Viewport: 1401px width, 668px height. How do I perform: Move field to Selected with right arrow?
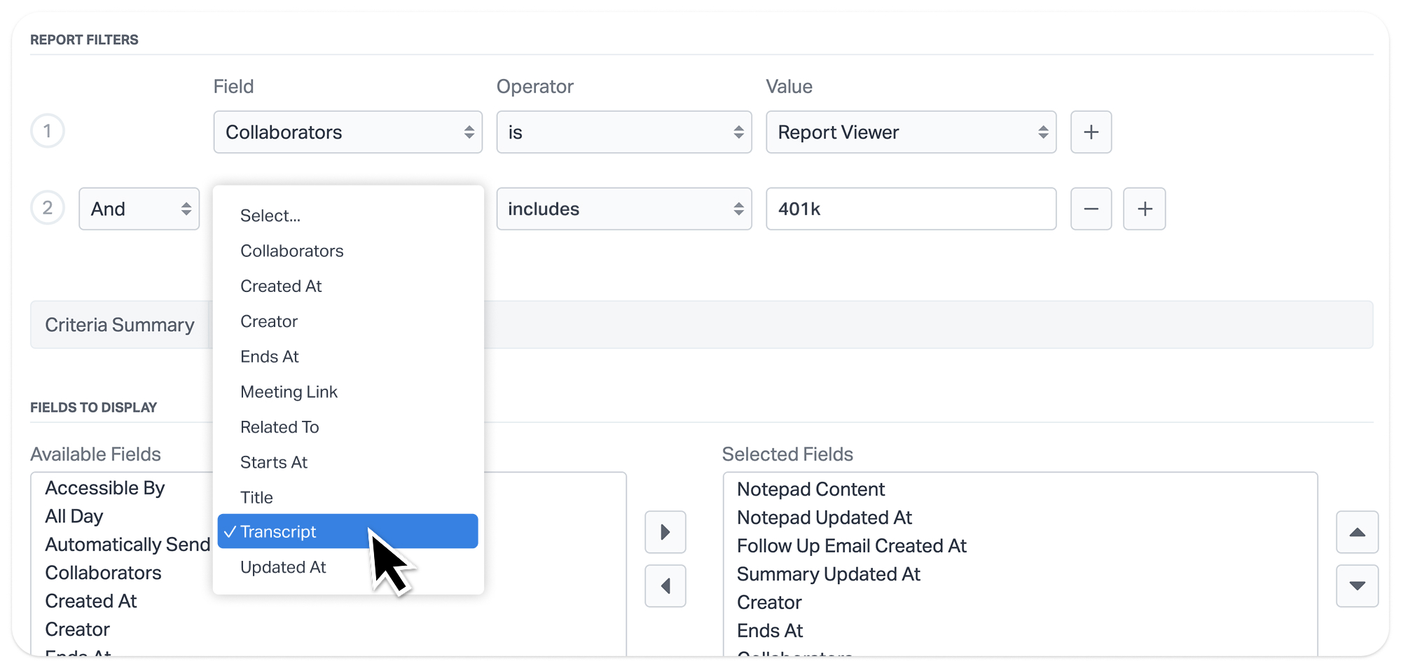[x=665, y=532]
